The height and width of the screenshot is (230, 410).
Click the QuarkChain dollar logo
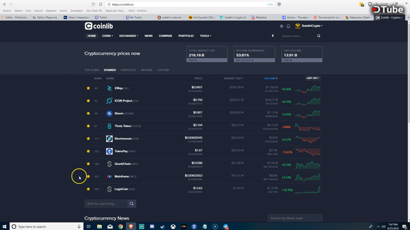tap(110, 164)
